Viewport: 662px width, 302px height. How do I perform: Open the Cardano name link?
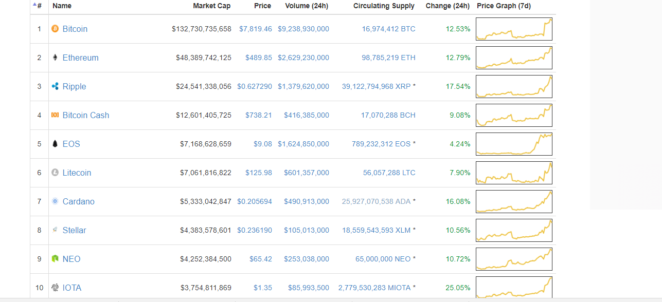pos(79,201)
